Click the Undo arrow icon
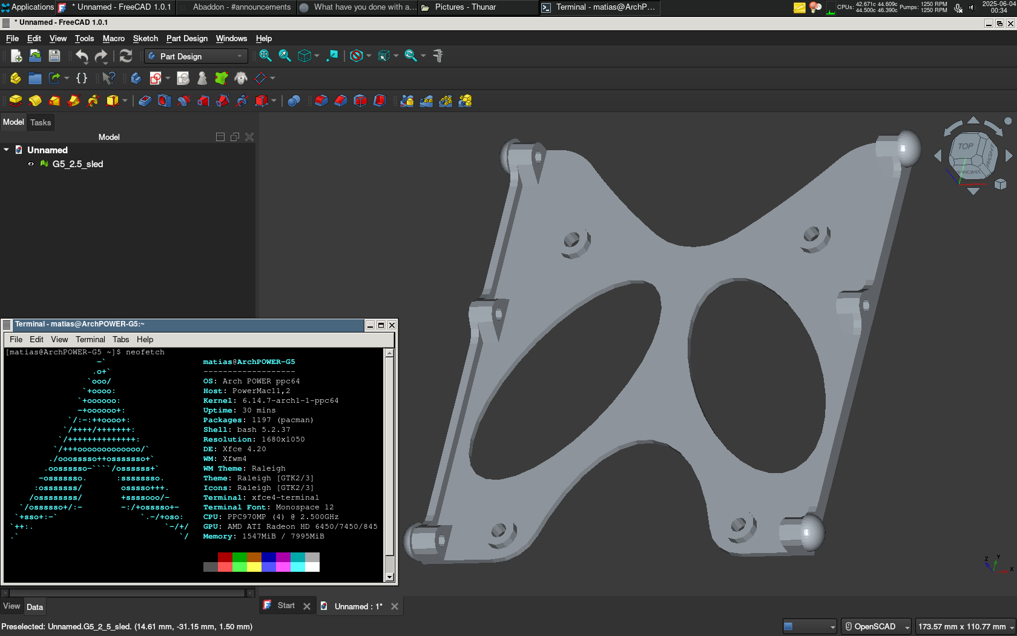The image size is (1017, 636). point(82,56)
